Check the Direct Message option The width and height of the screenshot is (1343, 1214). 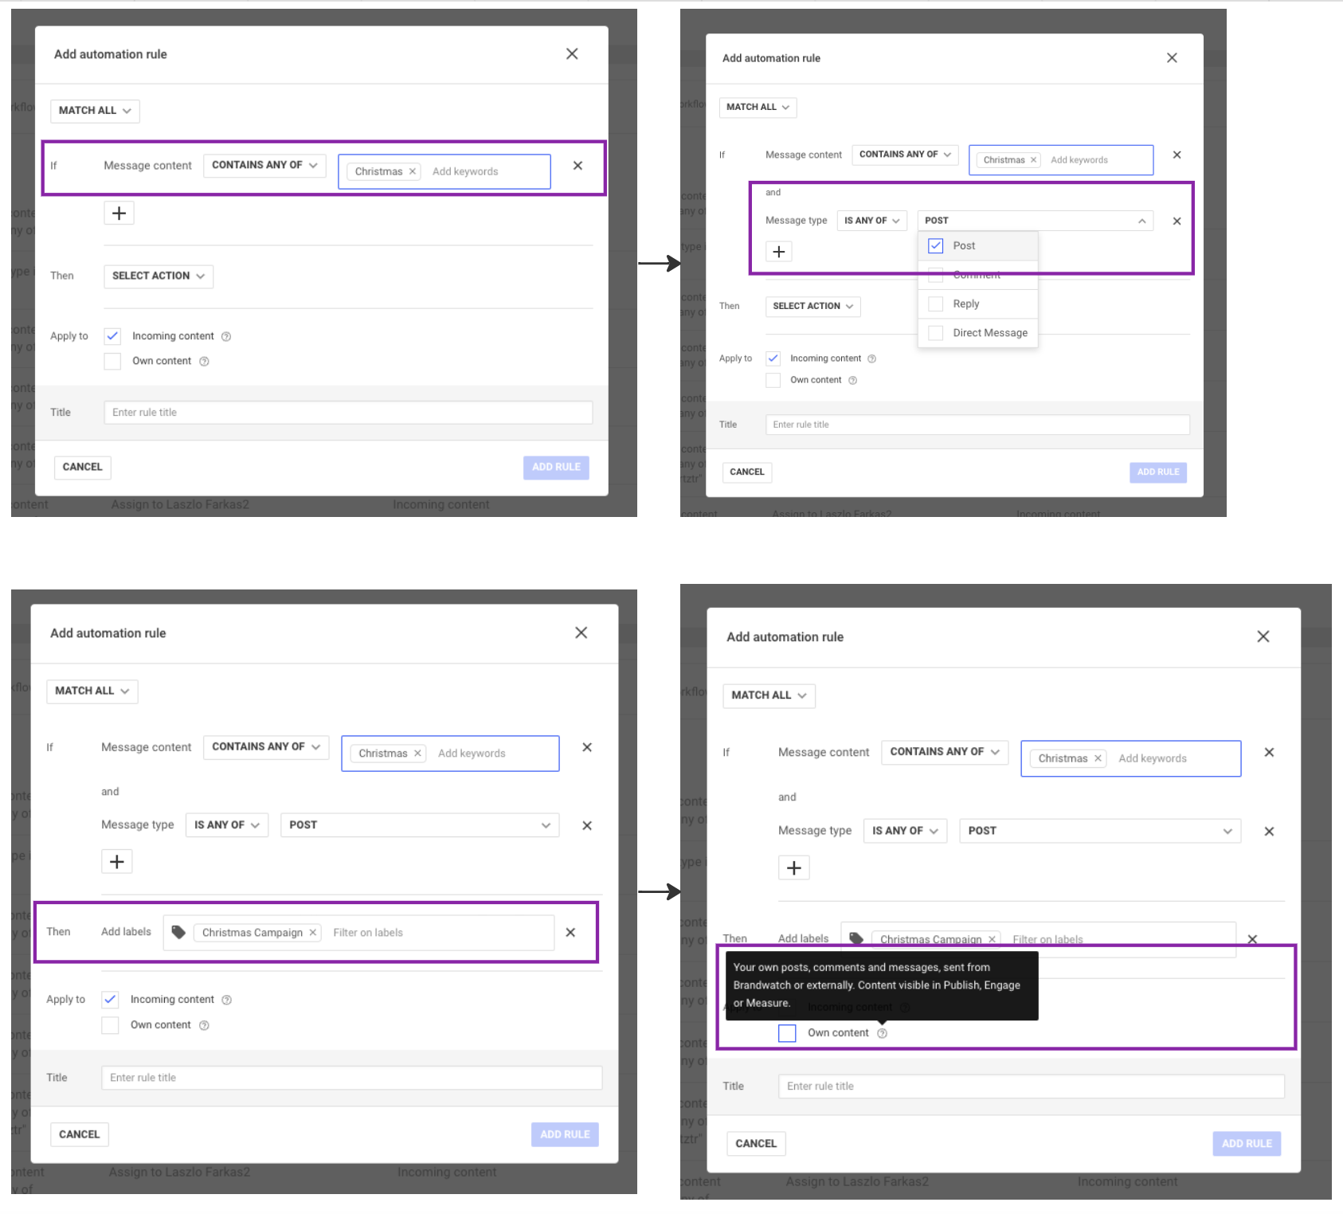[x=936, y=333]
